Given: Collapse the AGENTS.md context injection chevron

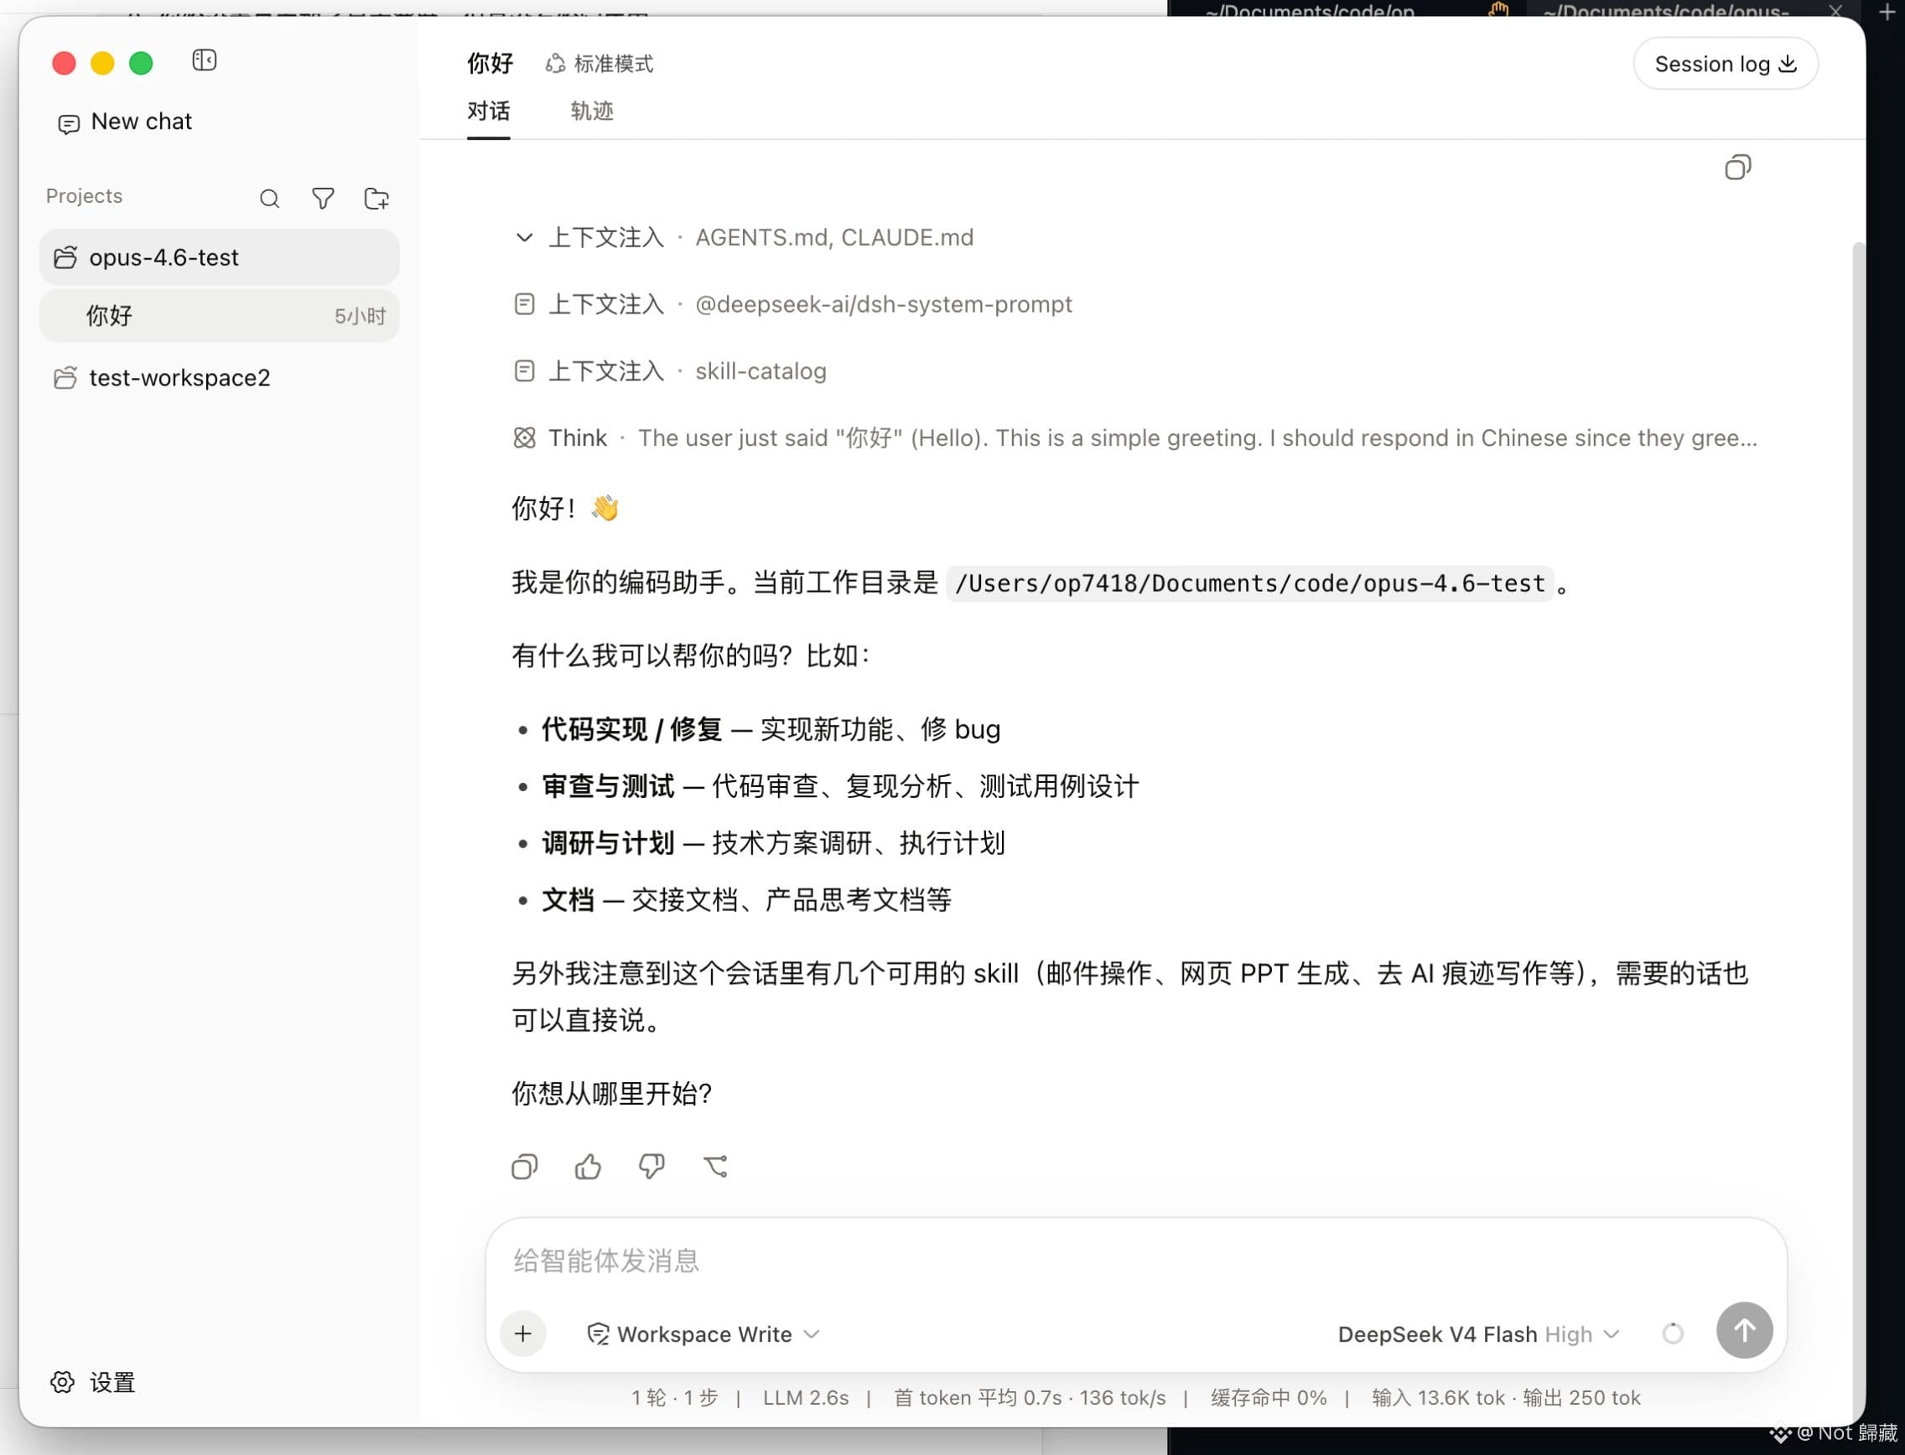Looking at the screenshot, I should pos(524,237).
